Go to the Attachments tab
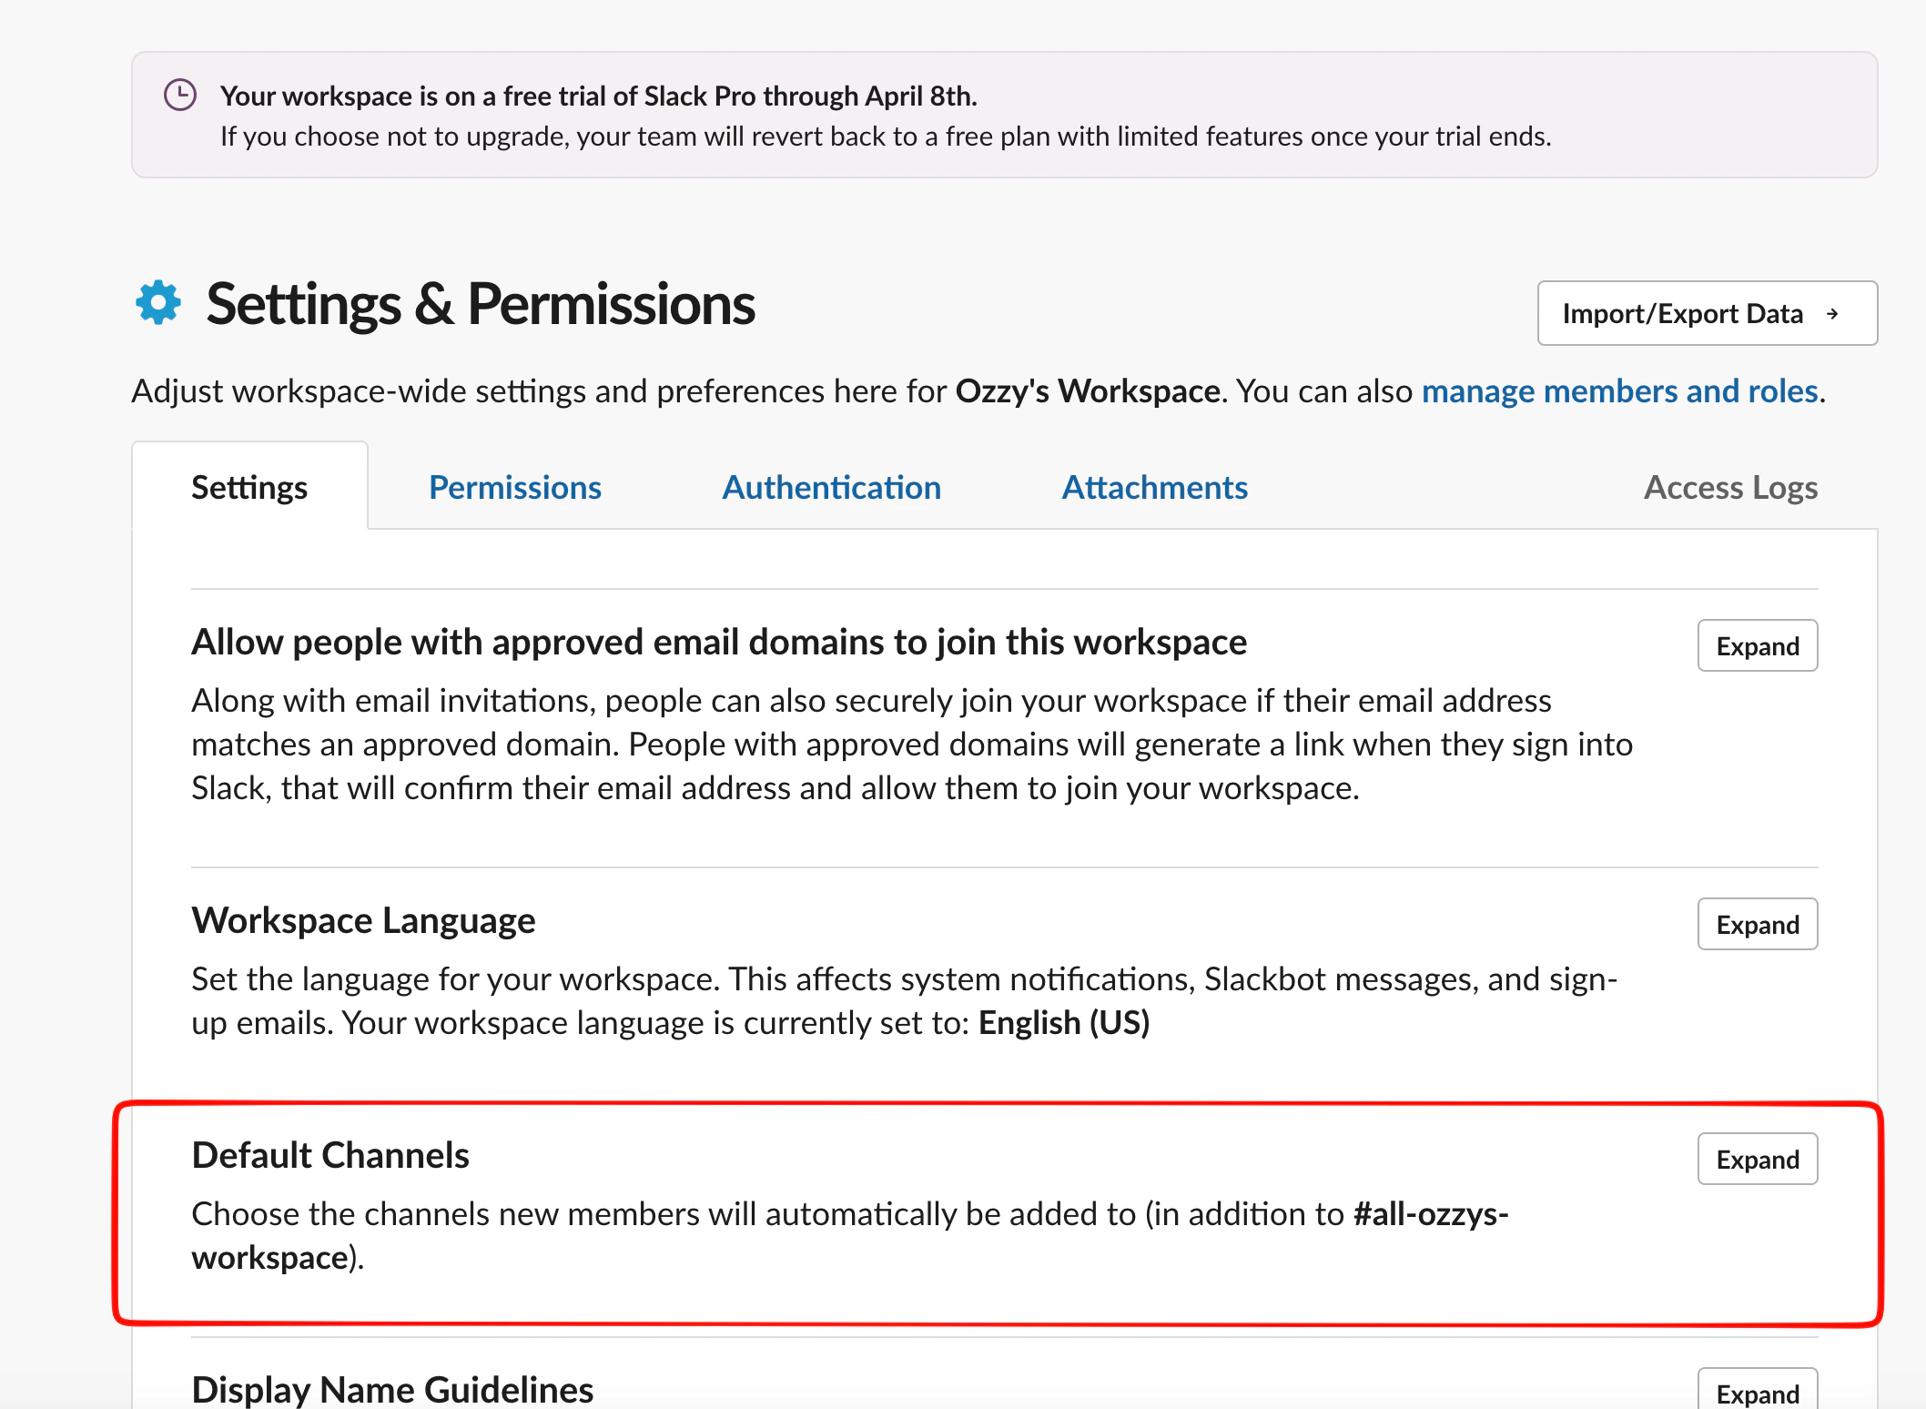The image size is (1926, 1409). point(1154,487)
